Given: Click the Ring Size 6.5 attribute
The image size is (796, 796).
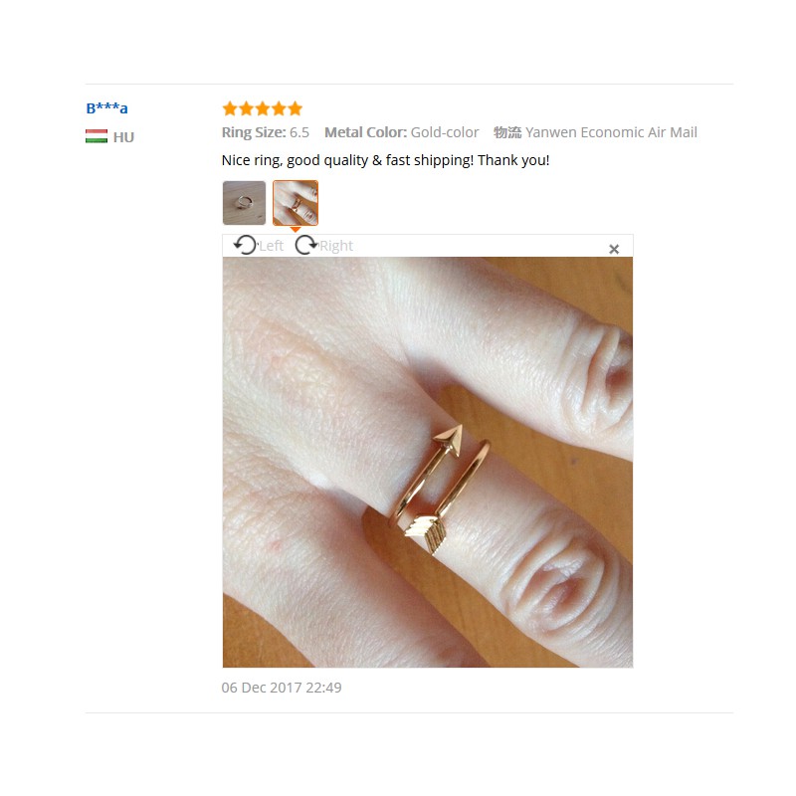Looking at the screenshot, I should coord(266,132).
